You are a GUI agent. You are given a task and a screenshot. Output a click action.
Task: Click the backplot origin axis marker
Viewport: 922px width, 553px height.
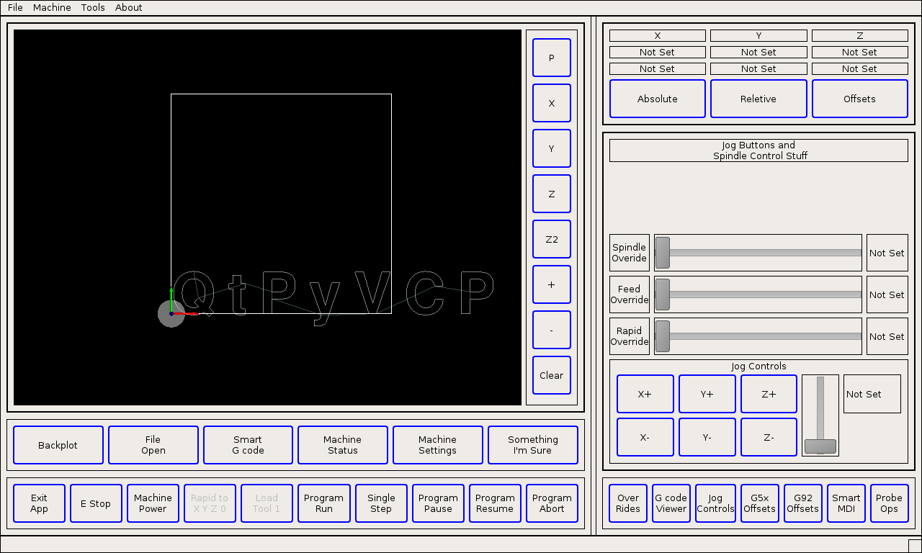[x=171, y=313]
